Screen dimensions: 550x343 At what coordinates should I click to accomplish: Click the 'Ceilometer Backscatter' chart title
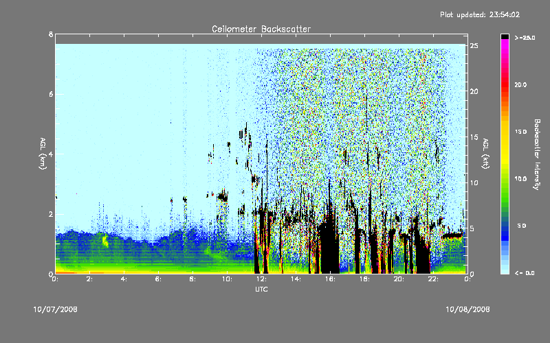[x=261, y=29]
